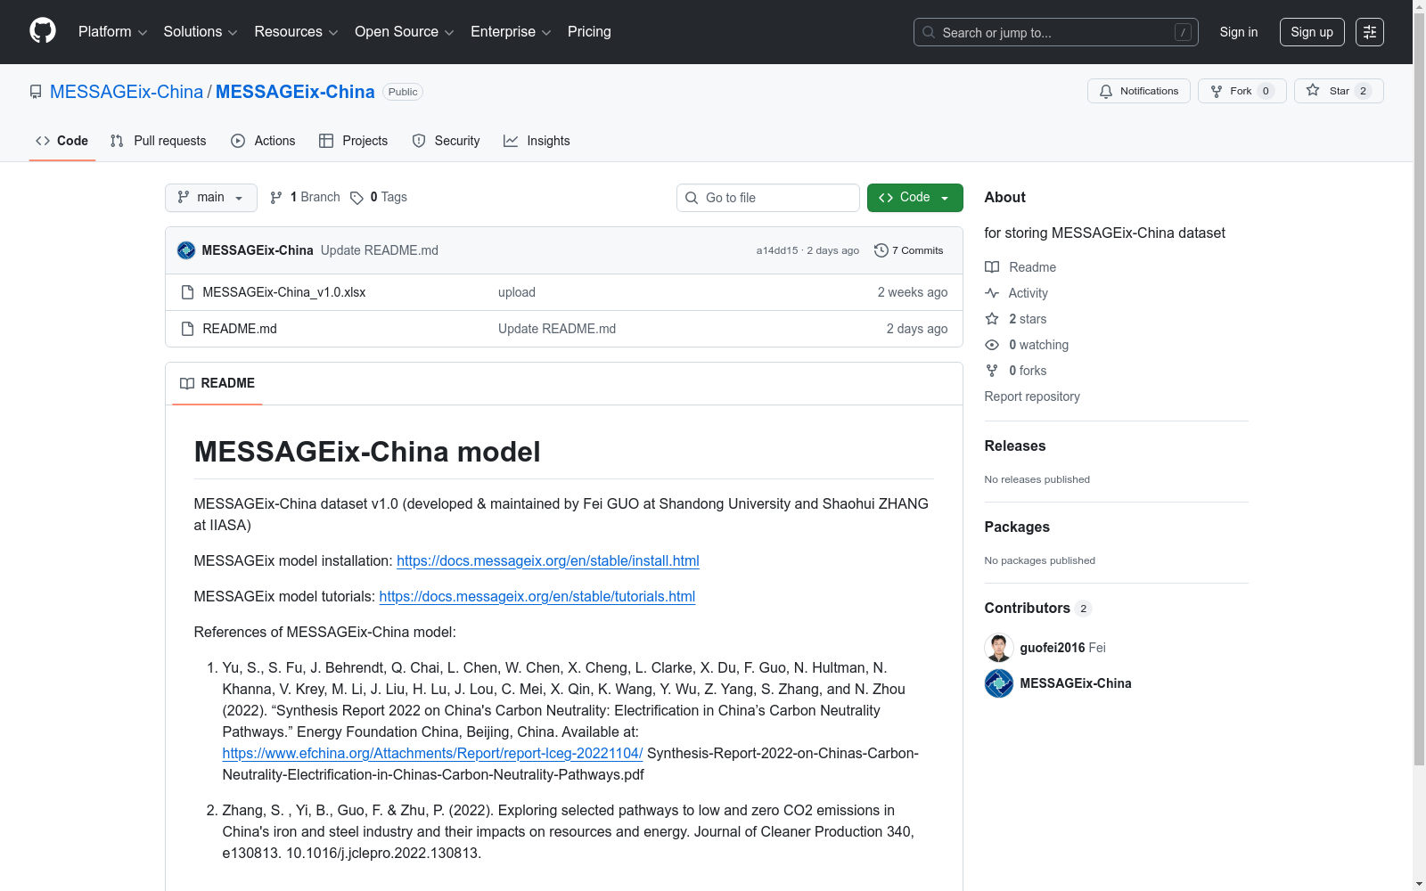The height and width of the screenshot is (891, 1426).
Task: View the 7 Commits history
Action: coord(909,250)
